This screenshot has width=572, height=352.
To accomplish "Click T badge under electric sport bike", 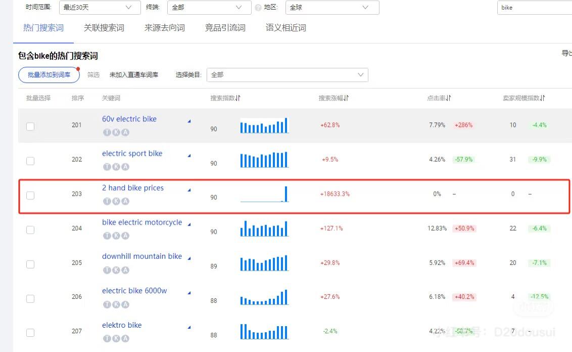I will click(x=107, y=167).
